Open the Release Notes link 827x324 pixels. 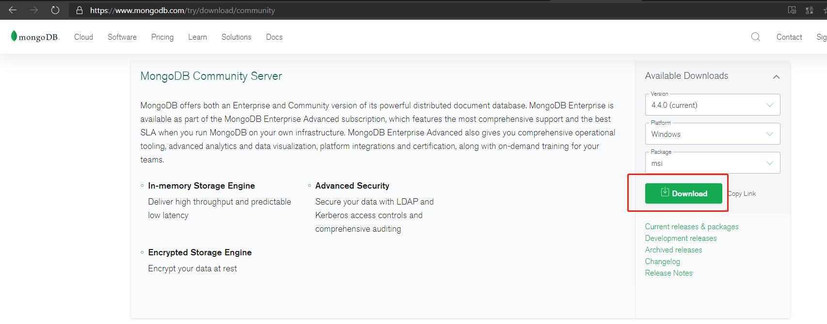(668, 273)
